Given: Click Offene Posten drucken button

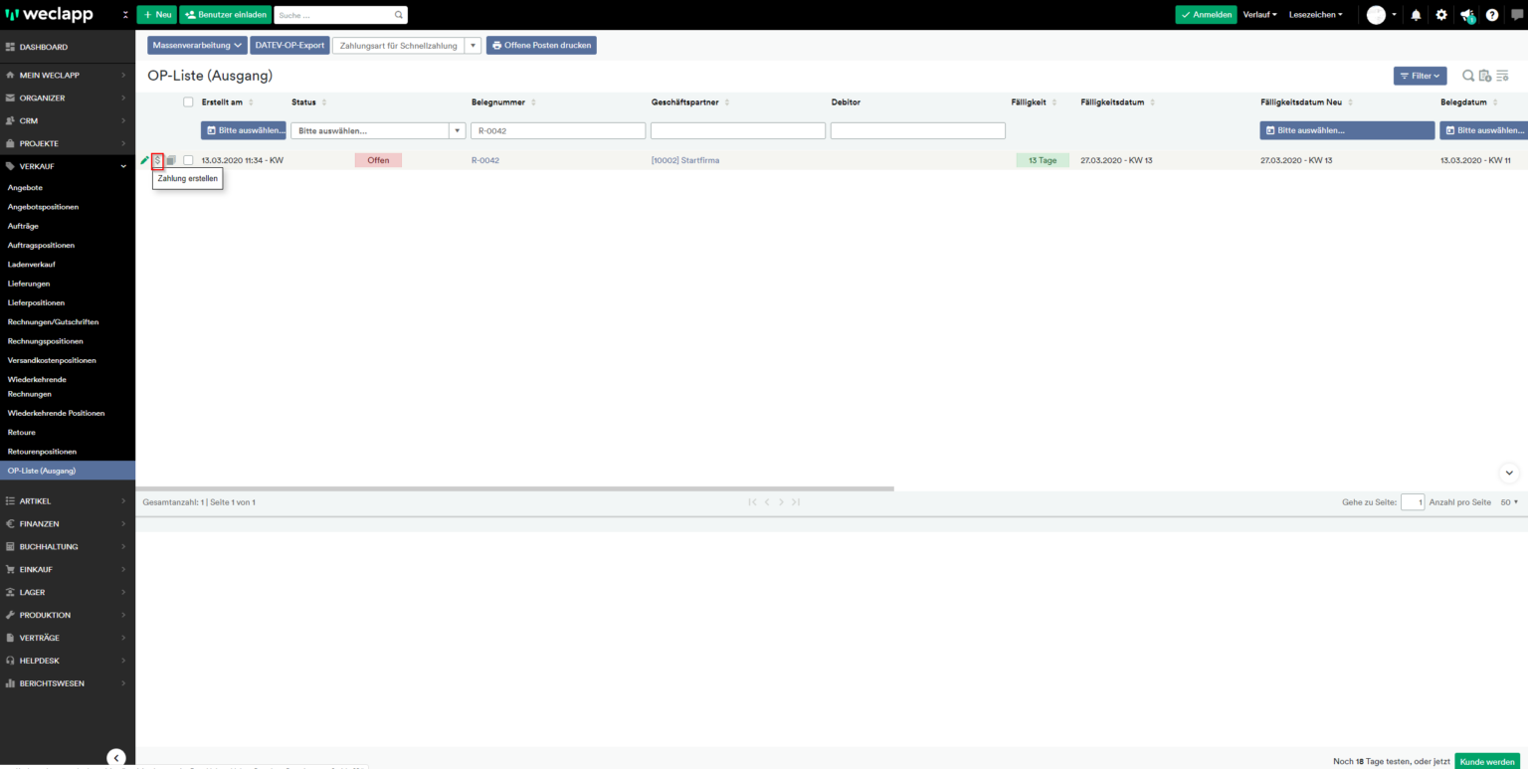Looking at the screenshot, I should pos(541,45).
